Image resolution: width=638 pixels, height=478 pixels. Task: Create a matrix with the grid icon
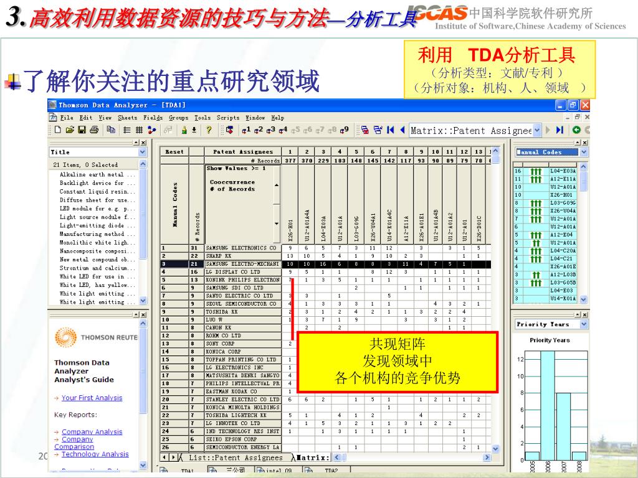(x=139, y=129)
